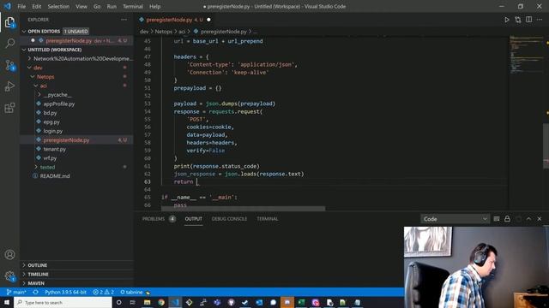Screen dimensions: 549x308
Task: Open vrf.py in explorer
Action: (50, 158)
